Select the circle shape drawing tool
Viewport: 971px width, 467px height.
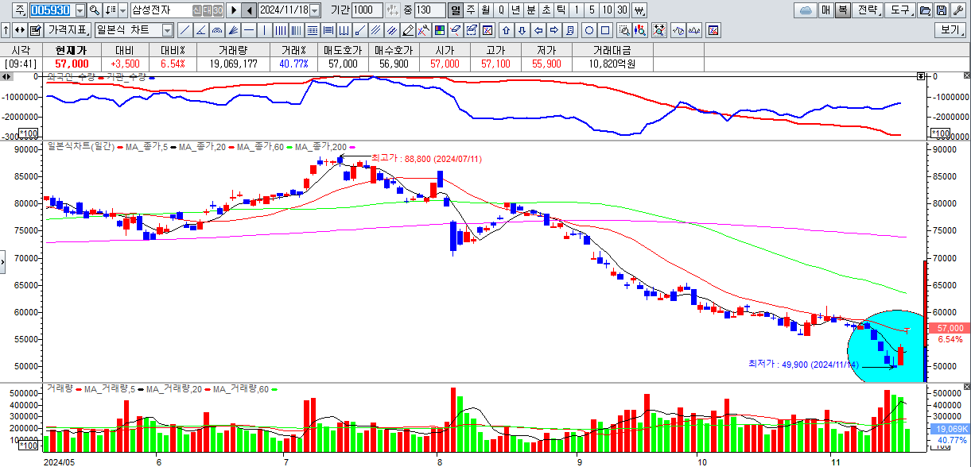tap(589, 30)
